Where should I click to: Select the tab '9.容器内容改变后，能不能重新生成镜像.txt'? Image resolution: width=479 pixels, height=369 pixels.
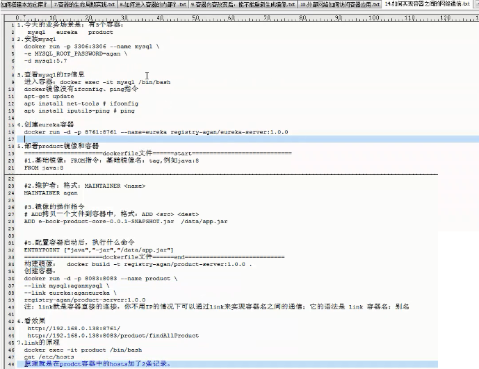point(243,5)
